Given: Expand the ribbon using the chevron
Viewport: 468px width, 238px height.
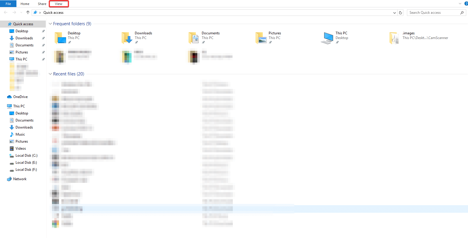Looking at the screenshot, I should coord(460,4).
